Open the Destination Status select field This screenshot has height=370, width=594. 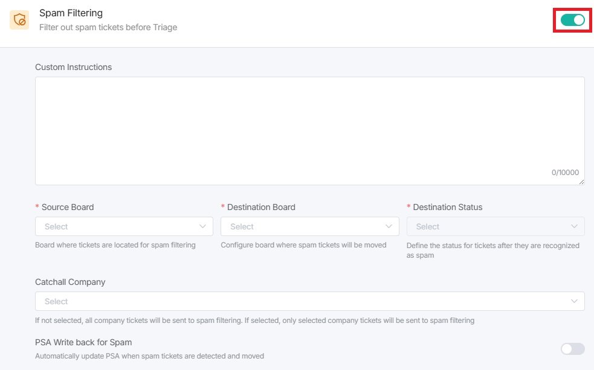coord(489,226)
